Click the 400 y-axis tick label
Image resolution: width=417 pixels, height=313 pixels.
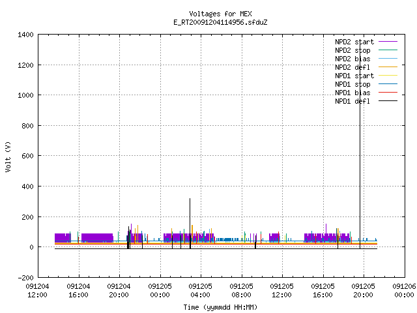point(27,186)
